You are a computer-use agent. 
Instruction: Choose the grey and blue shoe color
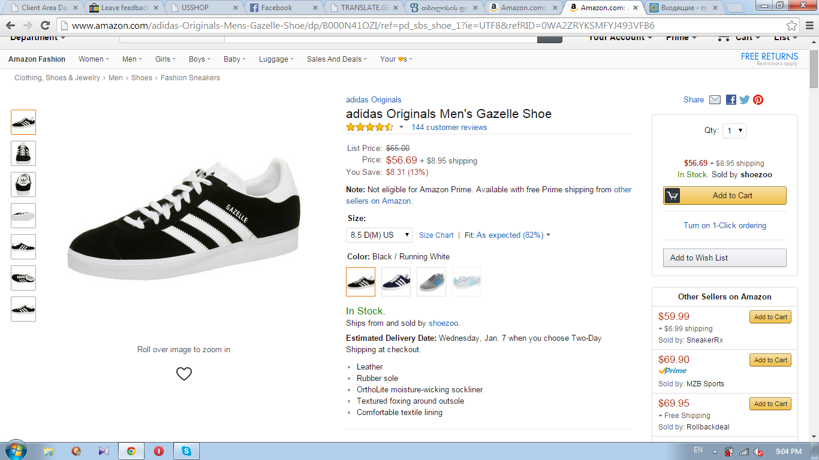[x=431, y=282]
